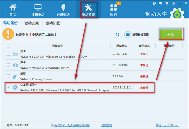Click the refresh detection icon
This screenshot has width=189, height=129.
(x=117, y=35)
